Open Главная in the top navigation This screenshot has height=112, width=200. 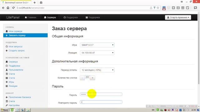[x=31, y=17]
